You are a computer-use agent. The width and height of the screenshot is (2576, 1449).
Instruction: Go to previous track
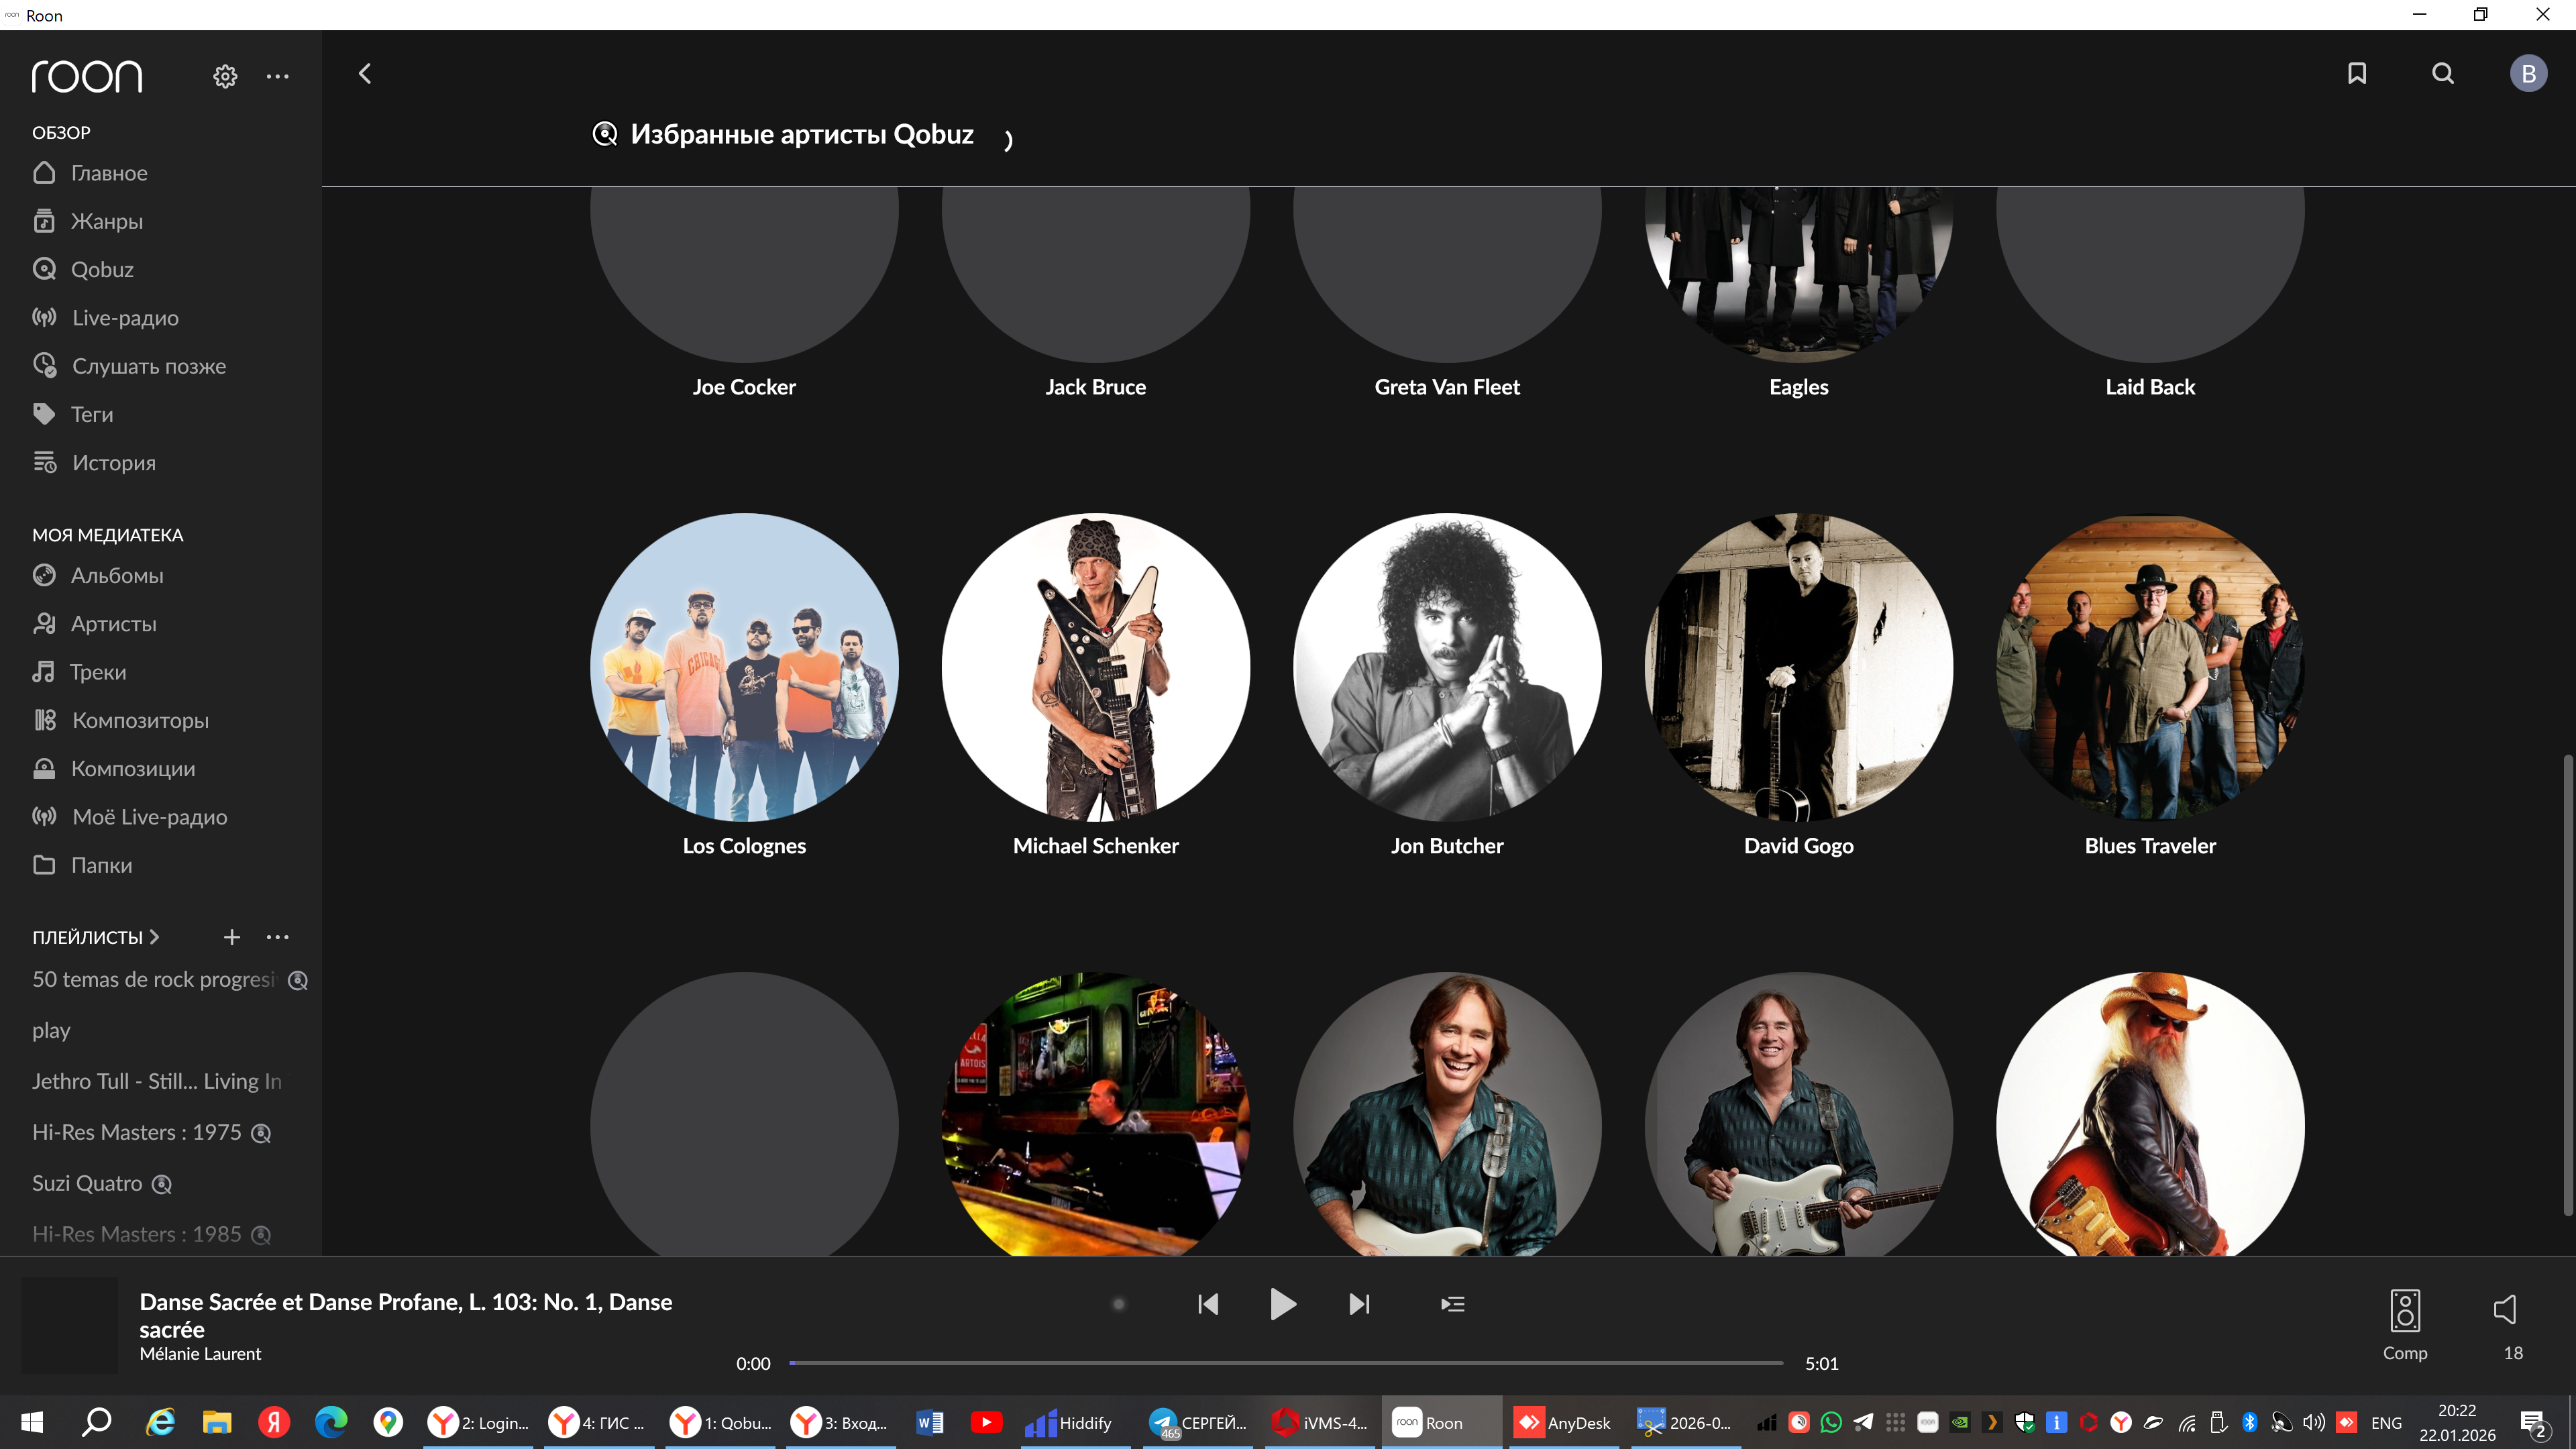(x=1208, y=1304)
